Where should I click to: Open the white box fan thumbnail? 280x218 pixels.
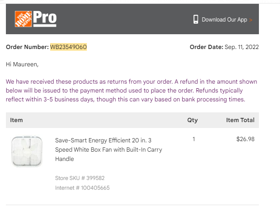coord(27,151)
